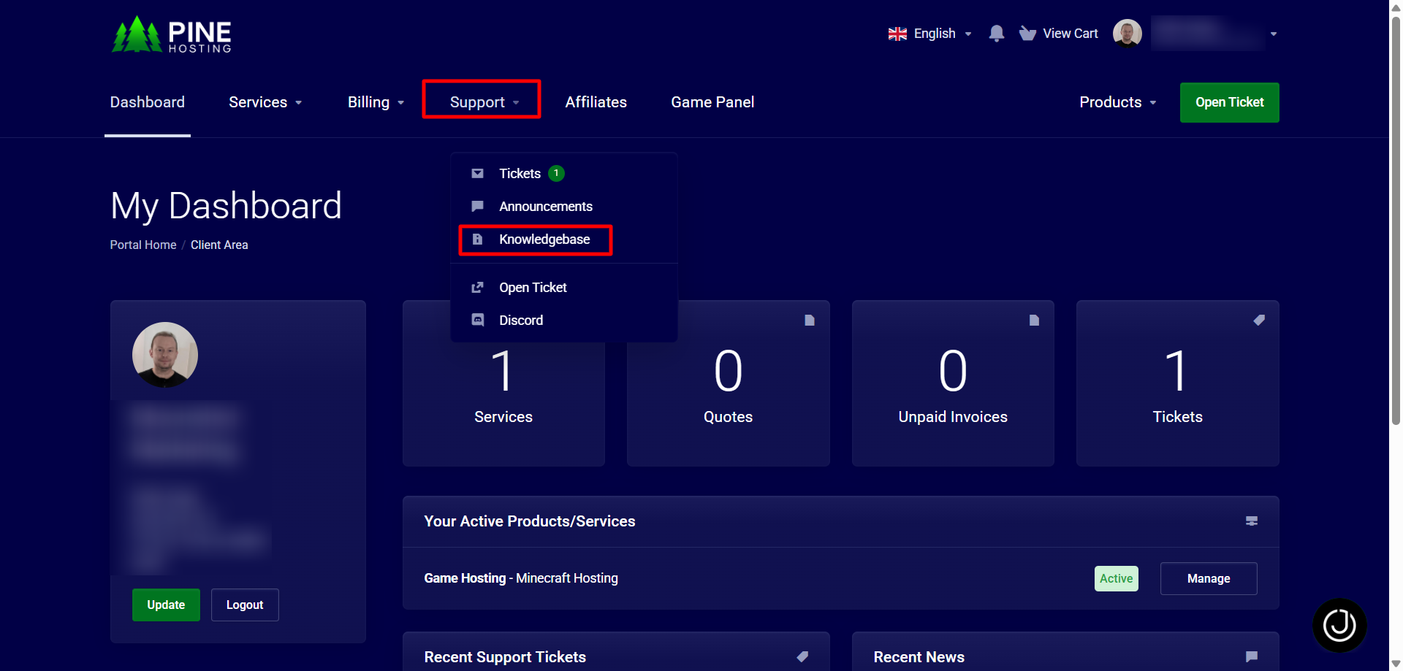Click the Recent News heading
This screenshot has width=1403, height=671.
point(919,657)
